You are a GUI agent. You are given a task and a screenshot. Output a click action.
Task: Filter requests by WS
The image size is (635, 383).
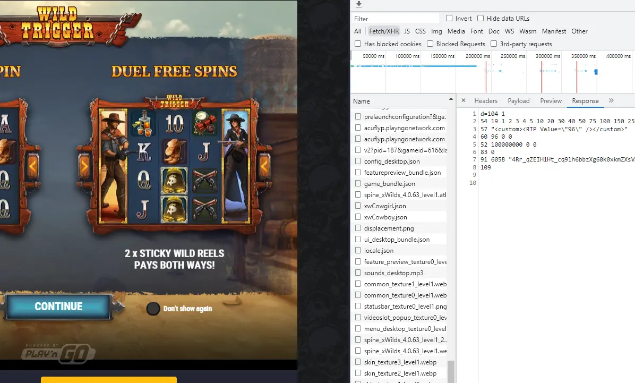click(x=510, y=31)
